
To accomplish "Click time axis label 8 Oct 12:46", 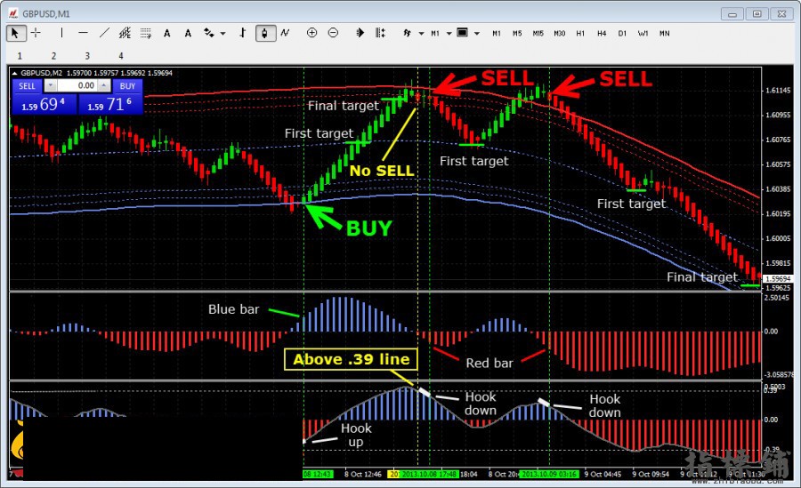I will (x=363, y=474).
